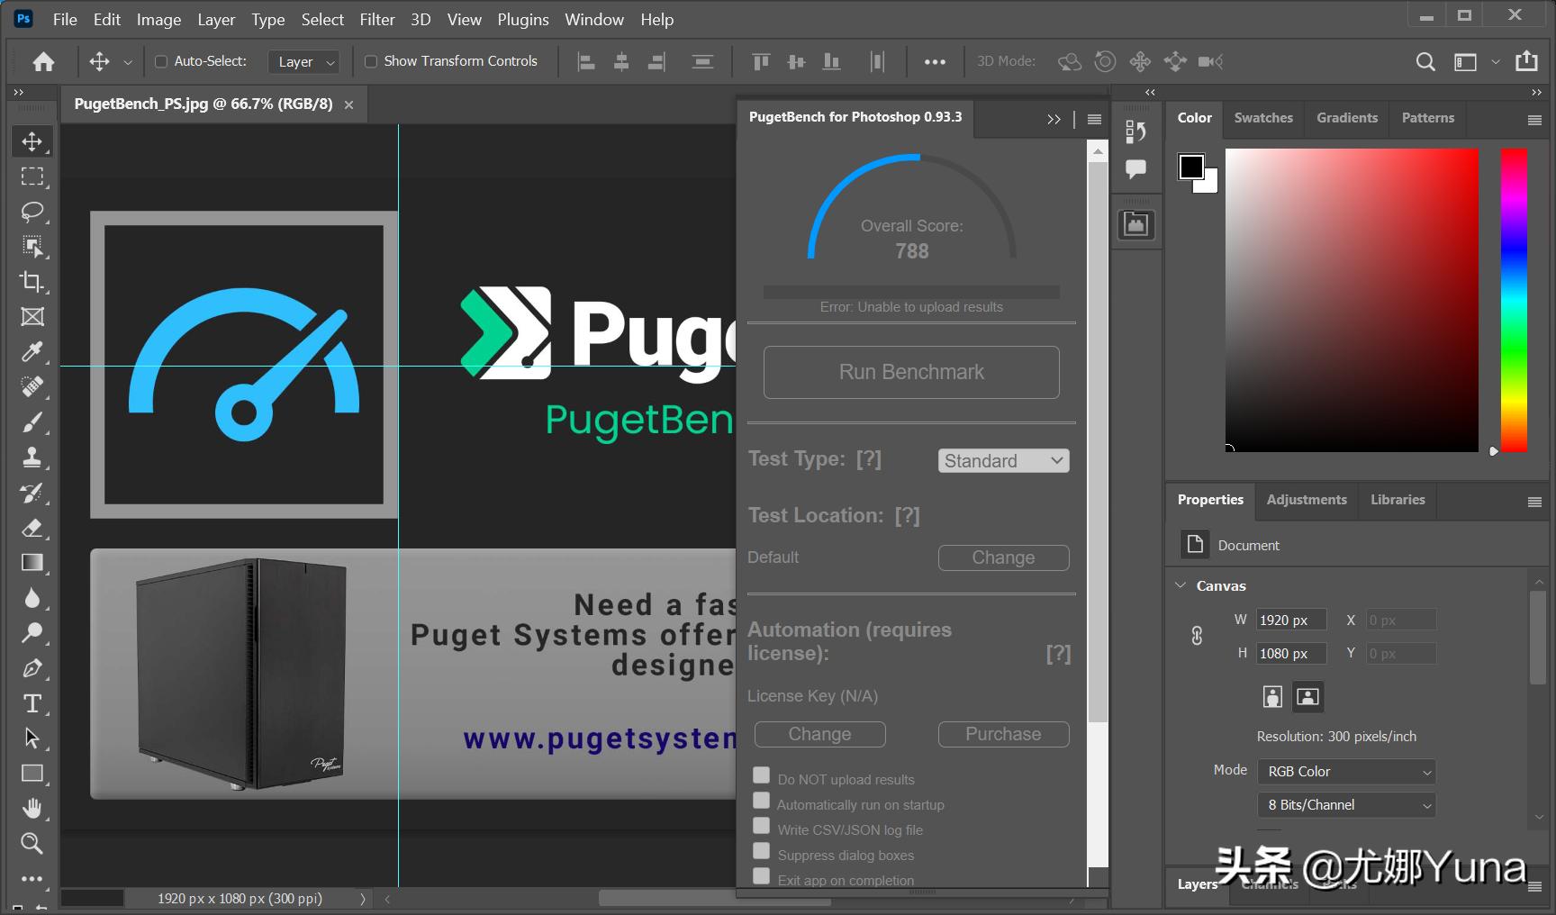
Task: Click the Run Benchmark button
Action: click(911, 372)
